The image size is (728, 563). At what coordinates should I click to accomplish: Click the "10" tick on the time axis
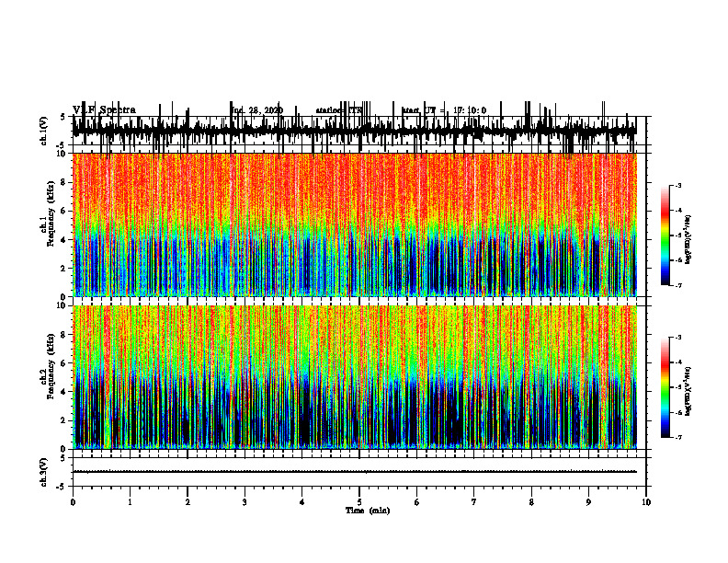point(646,502)
